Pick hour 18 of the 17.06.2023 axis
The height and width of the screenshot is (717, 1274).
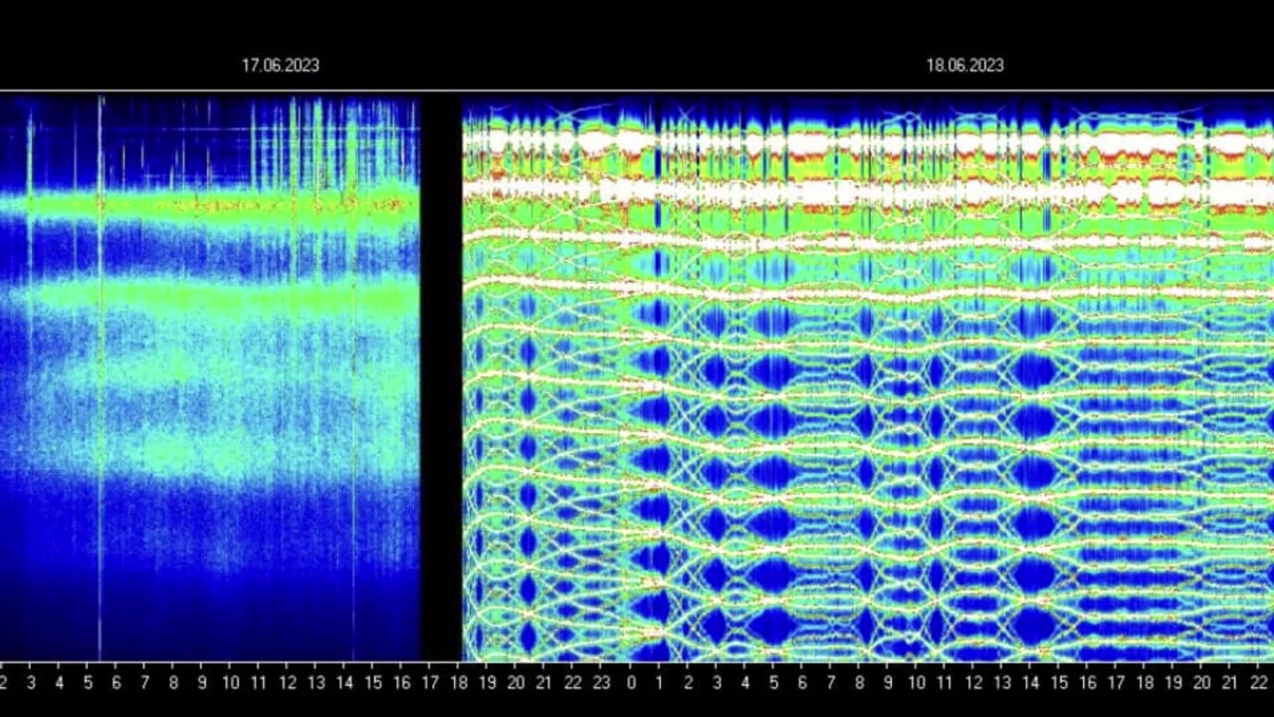(459, 683)
